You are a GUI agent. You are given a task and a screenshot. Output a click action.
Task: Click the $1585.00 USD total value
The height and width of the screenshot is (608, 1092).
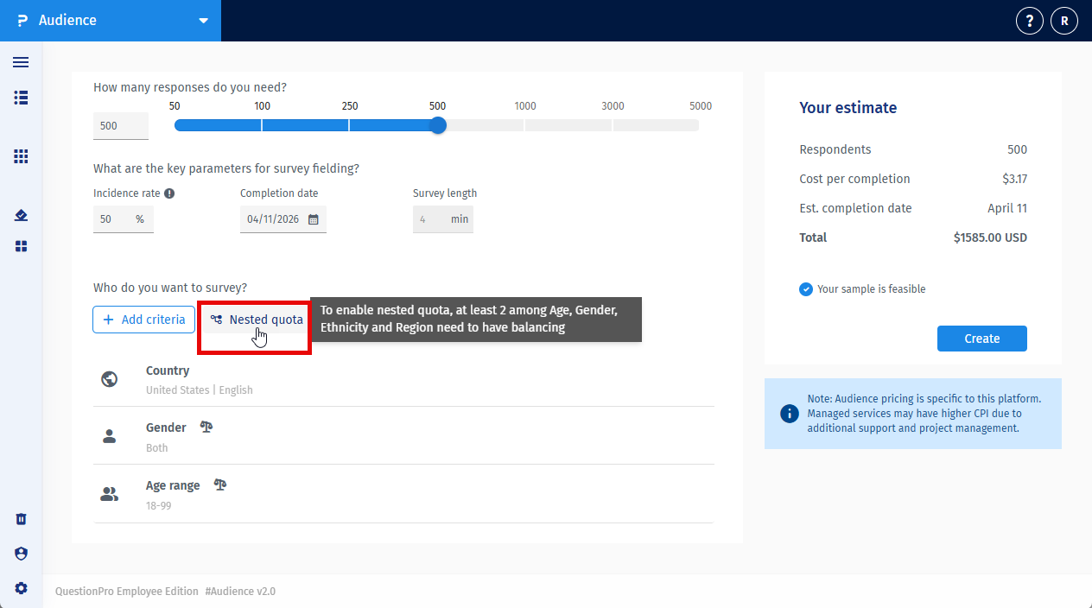pyautogui.click(x=990, y=237)
